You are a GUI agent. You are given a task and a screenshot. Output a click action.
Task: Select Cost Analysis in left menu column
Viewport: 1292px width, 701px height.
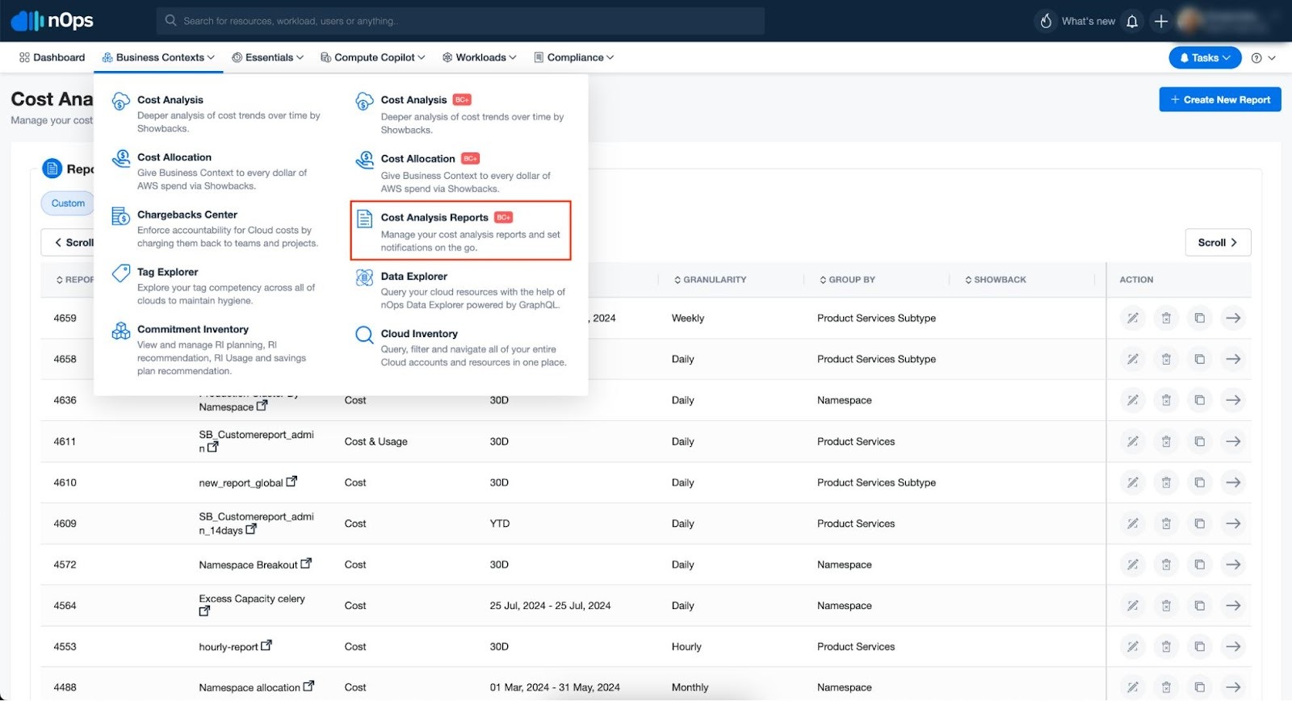216,113
